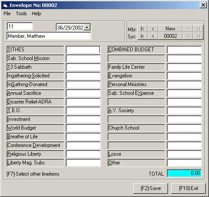Click the Church School amount field
209x197 pixels.
coord(184,128)
